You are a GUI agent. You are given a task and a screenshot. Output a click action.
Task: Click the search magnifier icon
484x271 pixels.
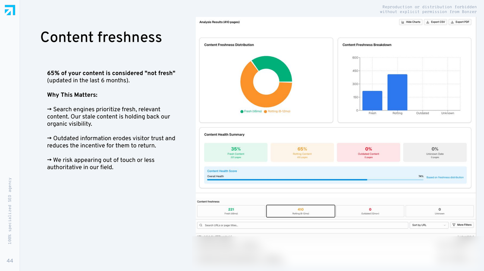pyautogui.click(x=201, y=225)
